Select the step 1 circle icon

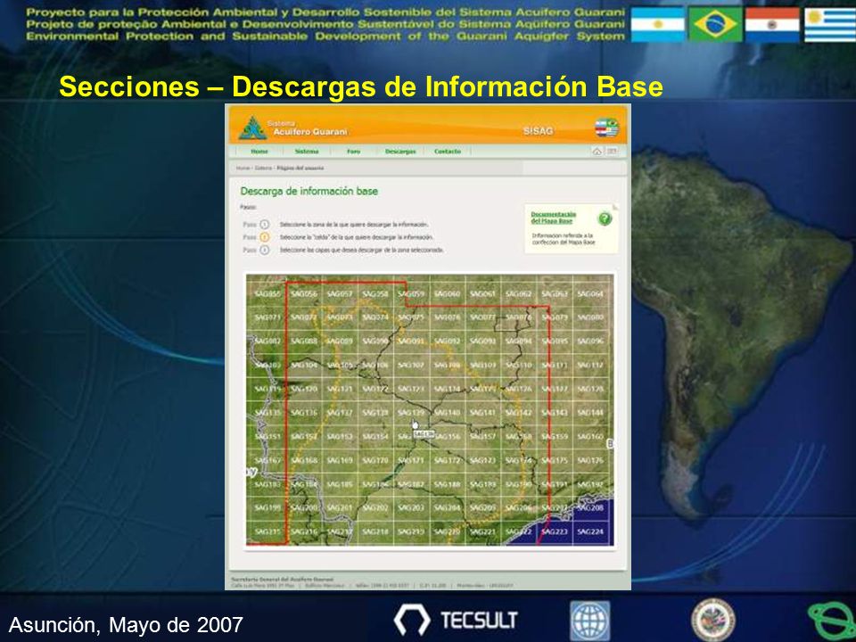(265, 225)
